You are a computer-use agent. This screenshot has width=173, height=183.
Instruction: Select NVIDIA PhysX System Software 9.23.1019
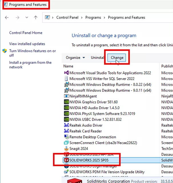coord(102,114)
